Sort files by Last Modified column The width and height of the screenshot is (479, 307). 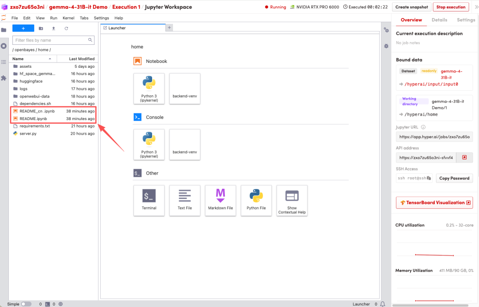point(82,58)
